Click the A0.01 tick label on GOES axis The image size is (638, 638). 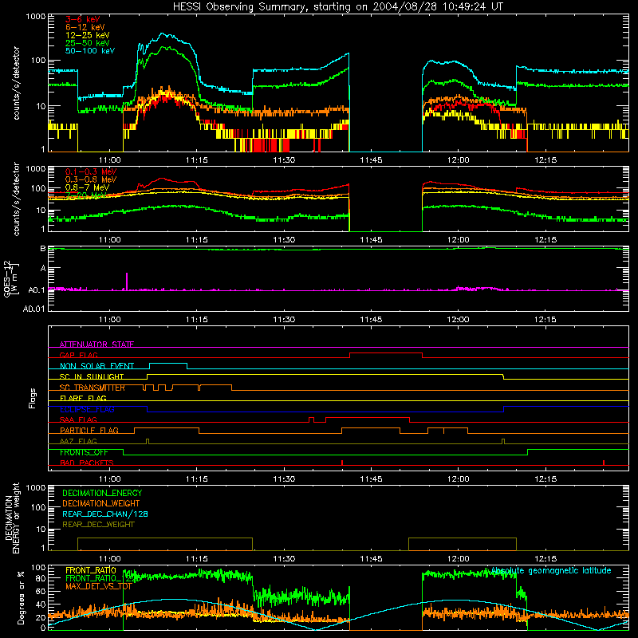point(33,309)
